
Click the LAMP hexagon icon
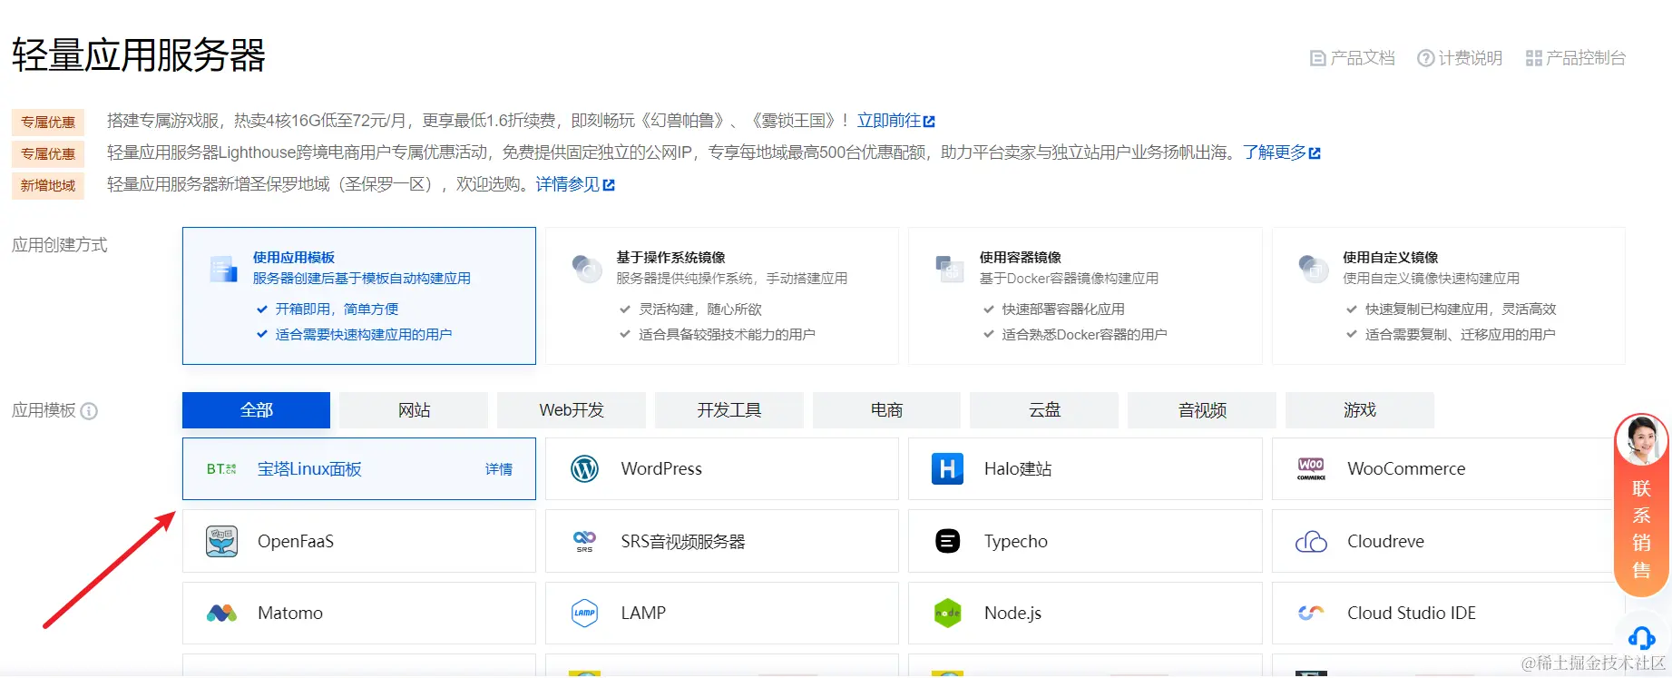584,613
